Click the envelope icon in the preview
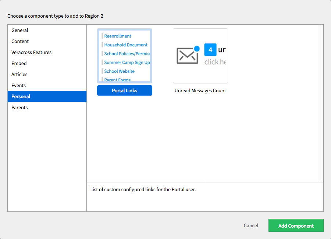Screen dimensions: 331x239 [188, 55]
